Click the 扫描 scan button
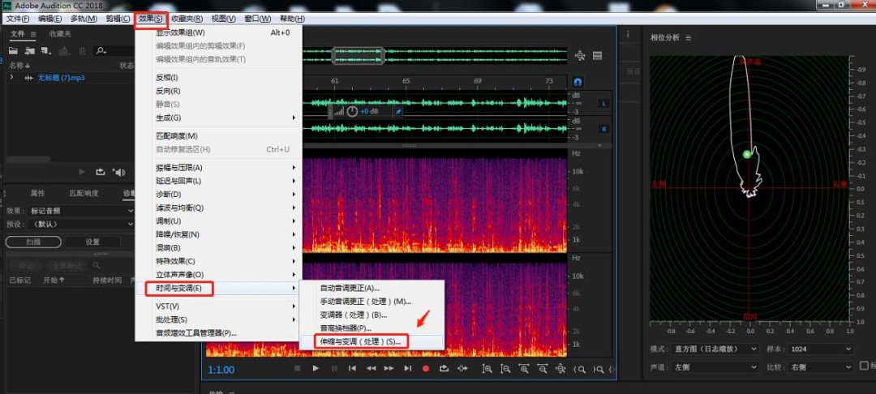Viewport: 876px width, 394px height. [32, 242]
